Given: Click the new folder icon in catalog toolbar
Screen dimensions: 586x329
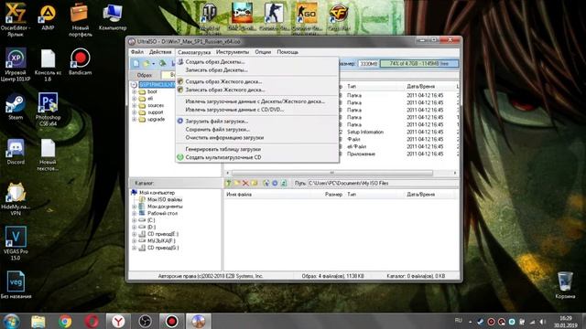Looking at the screenshot, I should coord(255,183).
